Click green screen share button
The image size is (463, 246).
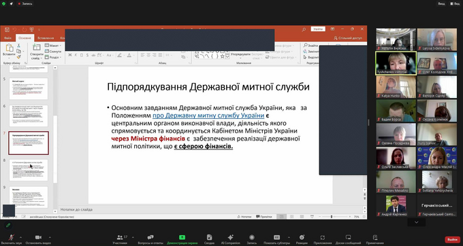pos(182,237)
